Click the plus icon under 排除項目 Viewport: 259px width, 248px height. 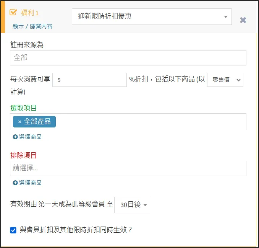[x=15, y=183]
